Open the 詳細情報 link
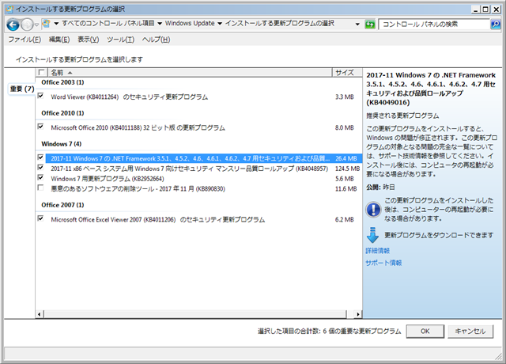 click(x=378, y=251)
